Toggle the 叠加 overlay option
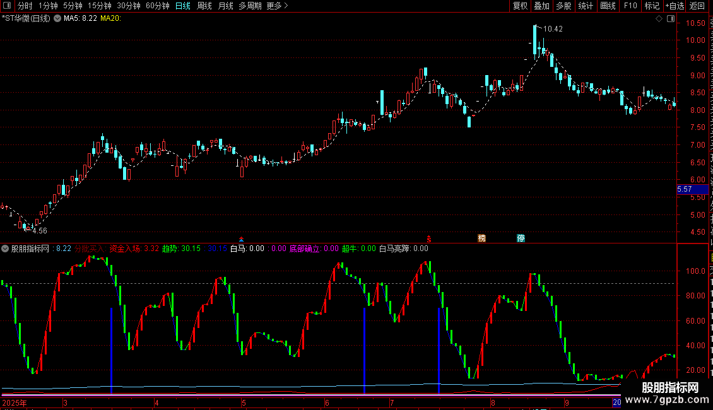The image size is (713, 410). pyautogui.click(x=541, y=6)
